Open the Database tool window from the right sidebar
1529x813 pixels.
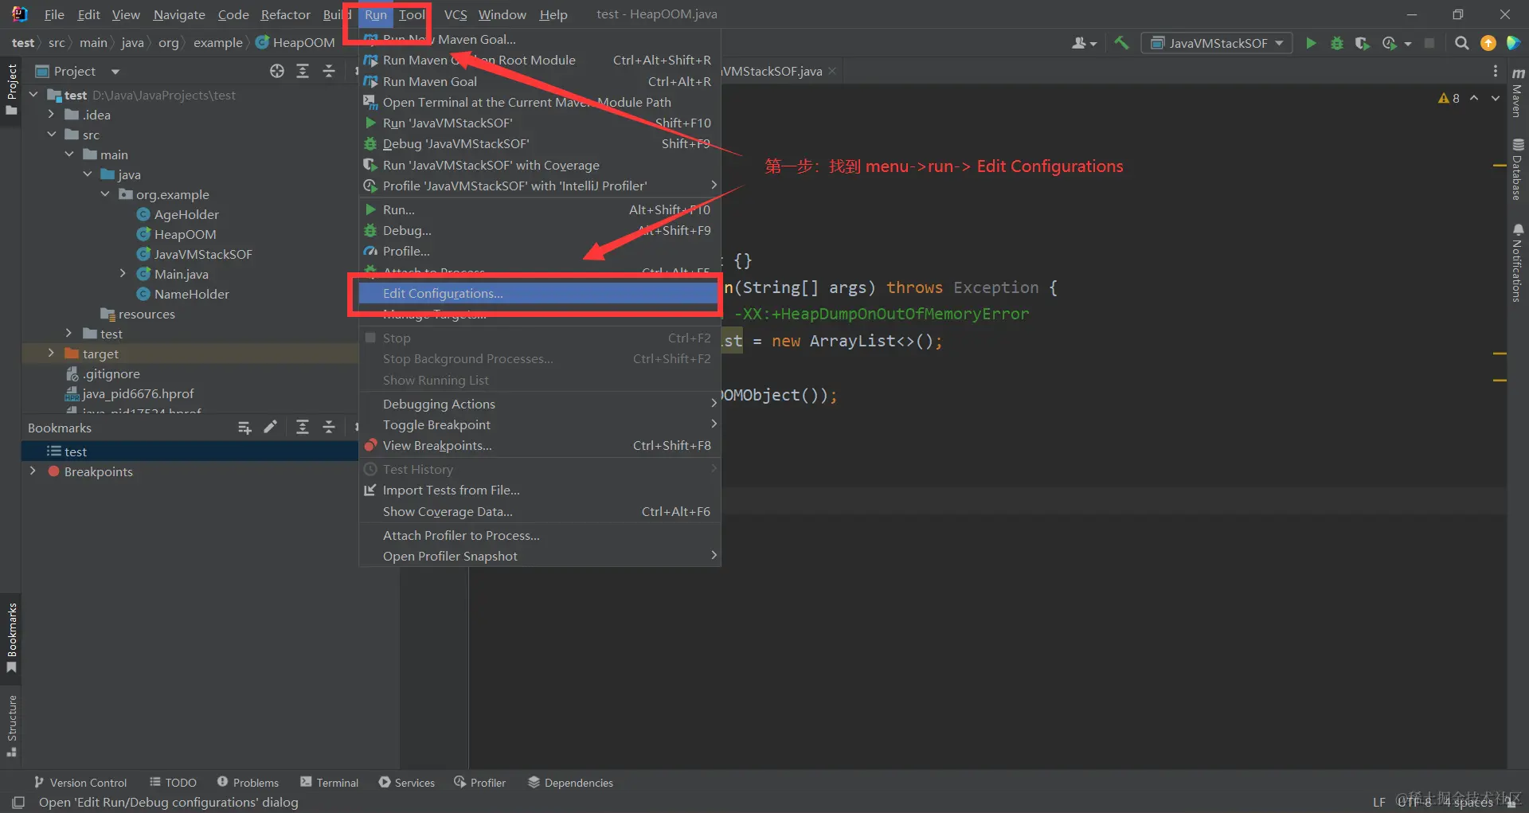[1518, 170]
